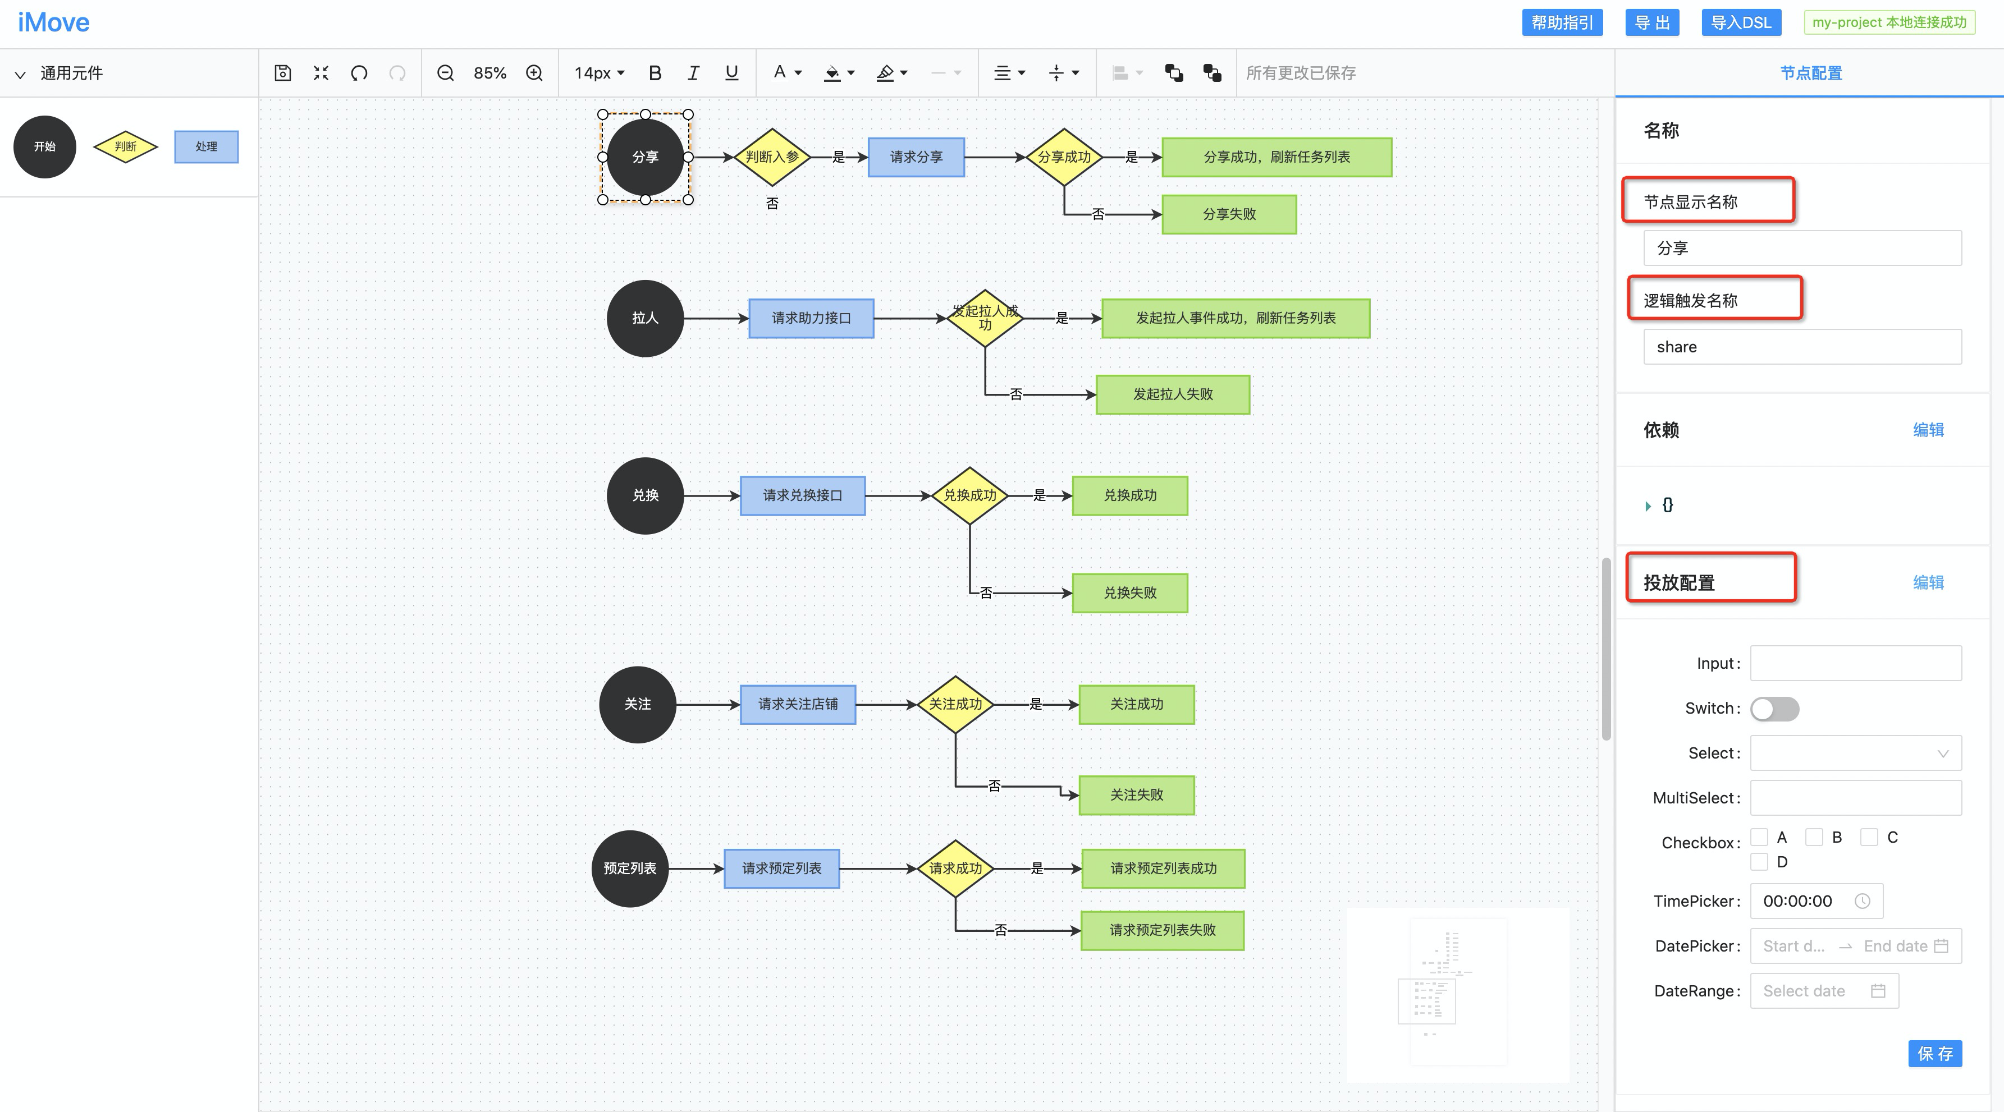Zoom in the canvas with the plus magnifier
2004x1112 pixels.
(534, 73)
